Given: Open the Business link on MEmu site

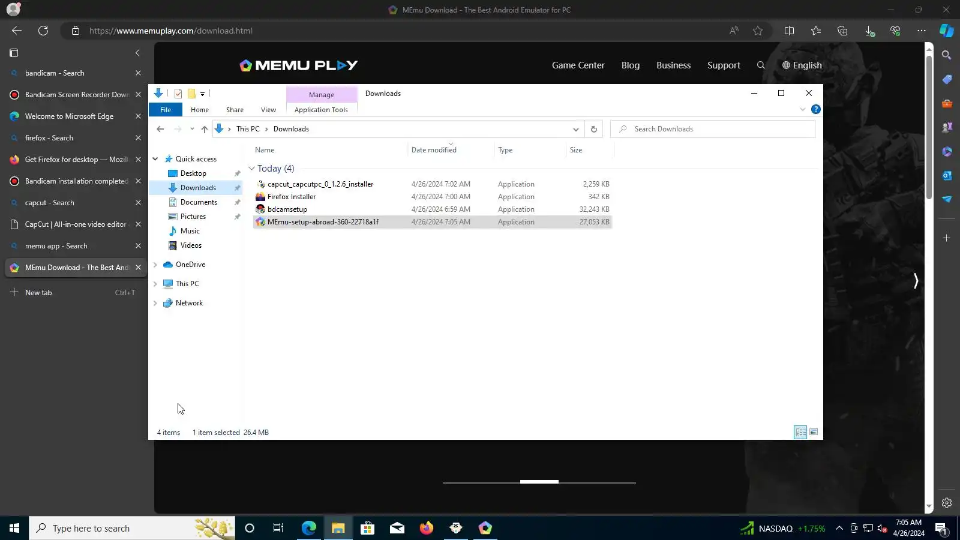Looking at the screenshot, I should pyautogui.click(x=673, y=65).
